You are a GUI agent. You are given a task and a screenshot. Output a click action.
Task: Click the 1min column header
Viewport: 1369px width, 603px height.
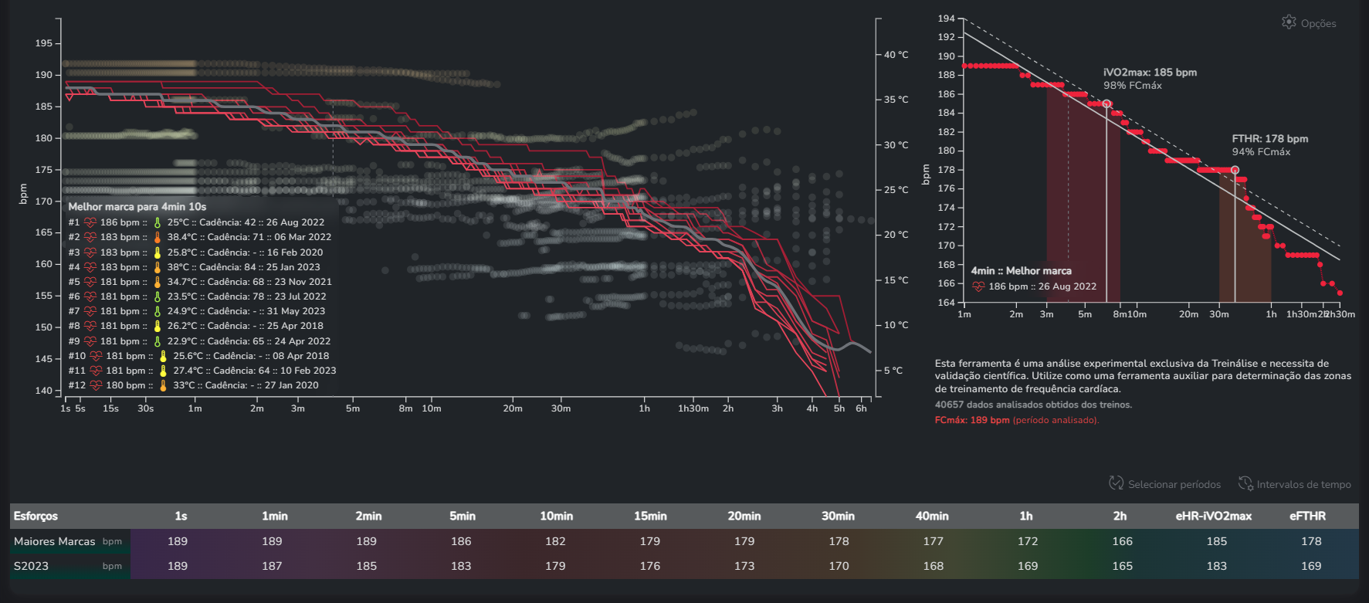(274, 516)
